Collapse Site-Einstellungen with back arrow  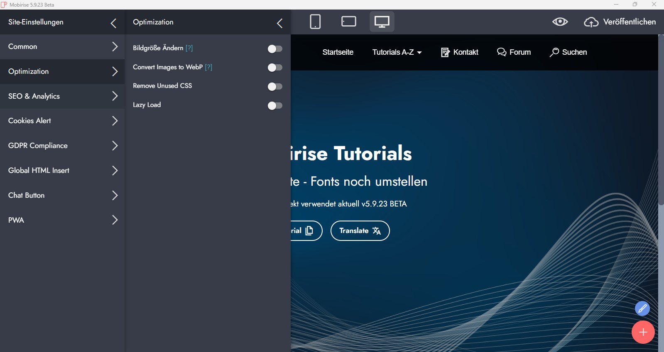(113, 23)
